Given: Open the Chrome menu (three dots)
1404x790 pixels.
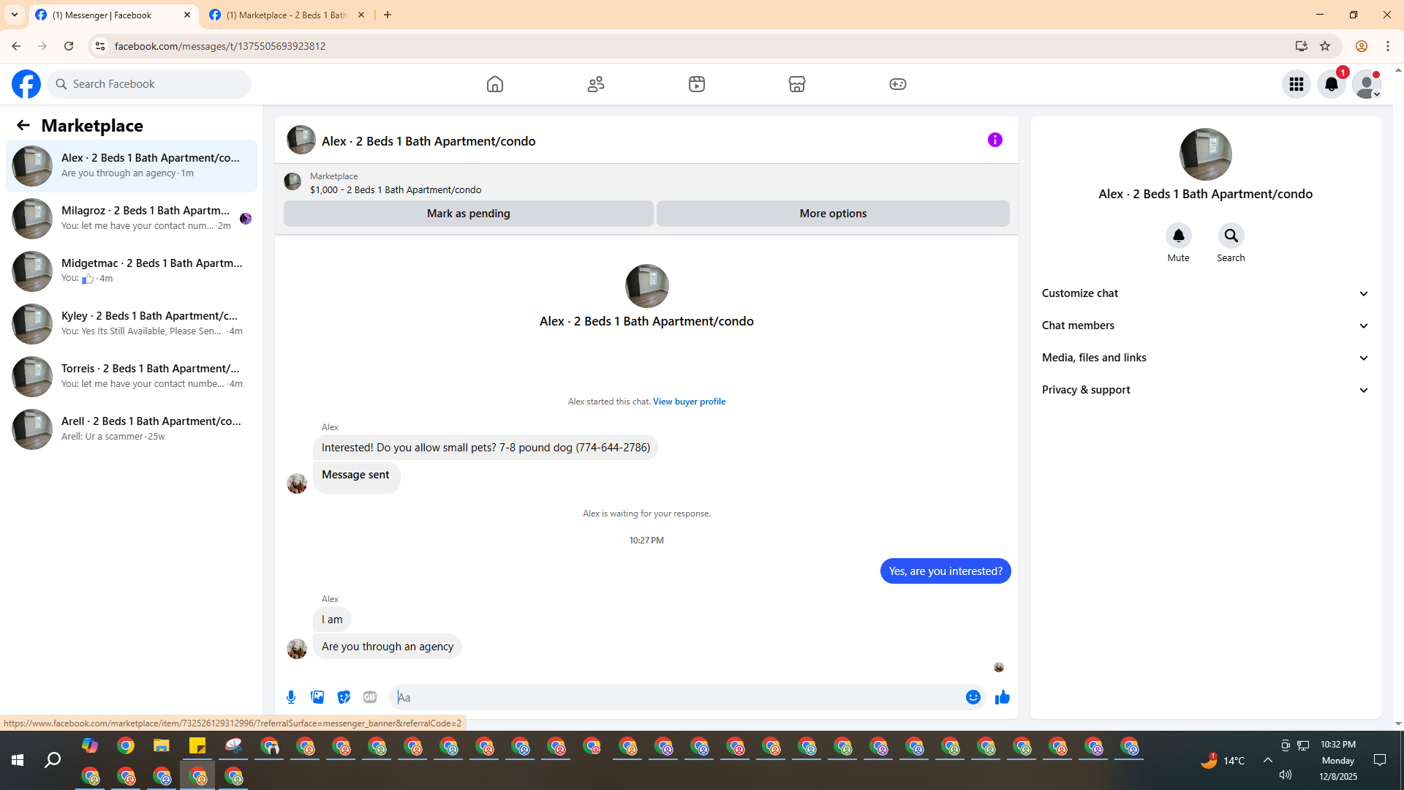Looking at the screenshot, I should pos(1388,46).
